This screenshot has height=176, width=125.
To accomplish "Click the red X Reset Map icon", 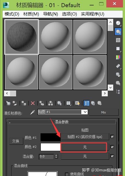I will (x=33, y=103).
